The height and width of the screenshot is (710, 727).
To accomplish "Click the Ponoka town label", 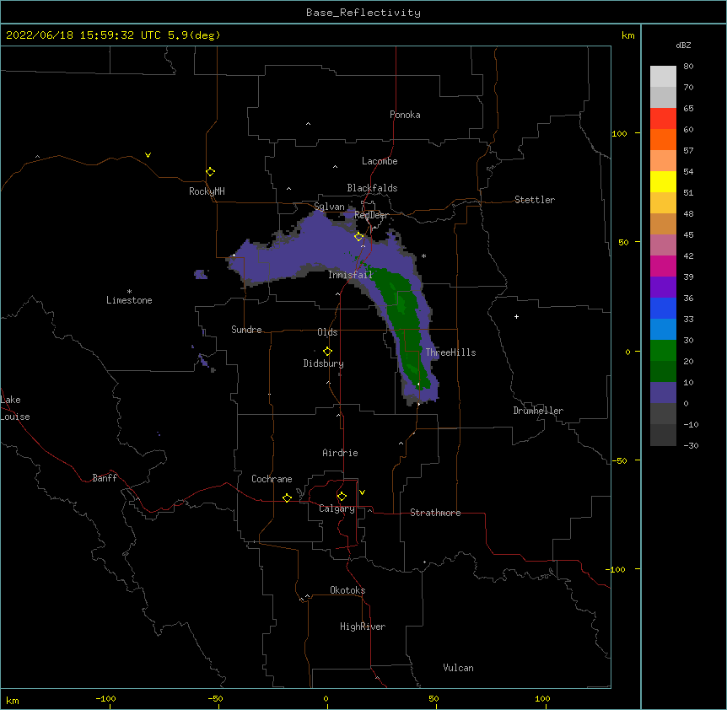I will point(405,115).
